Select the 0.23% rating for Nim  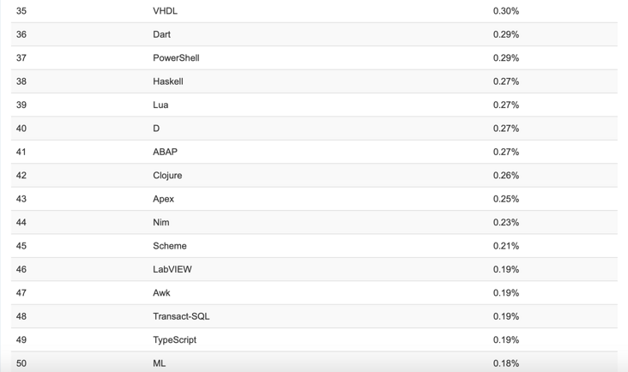[506, 222]
